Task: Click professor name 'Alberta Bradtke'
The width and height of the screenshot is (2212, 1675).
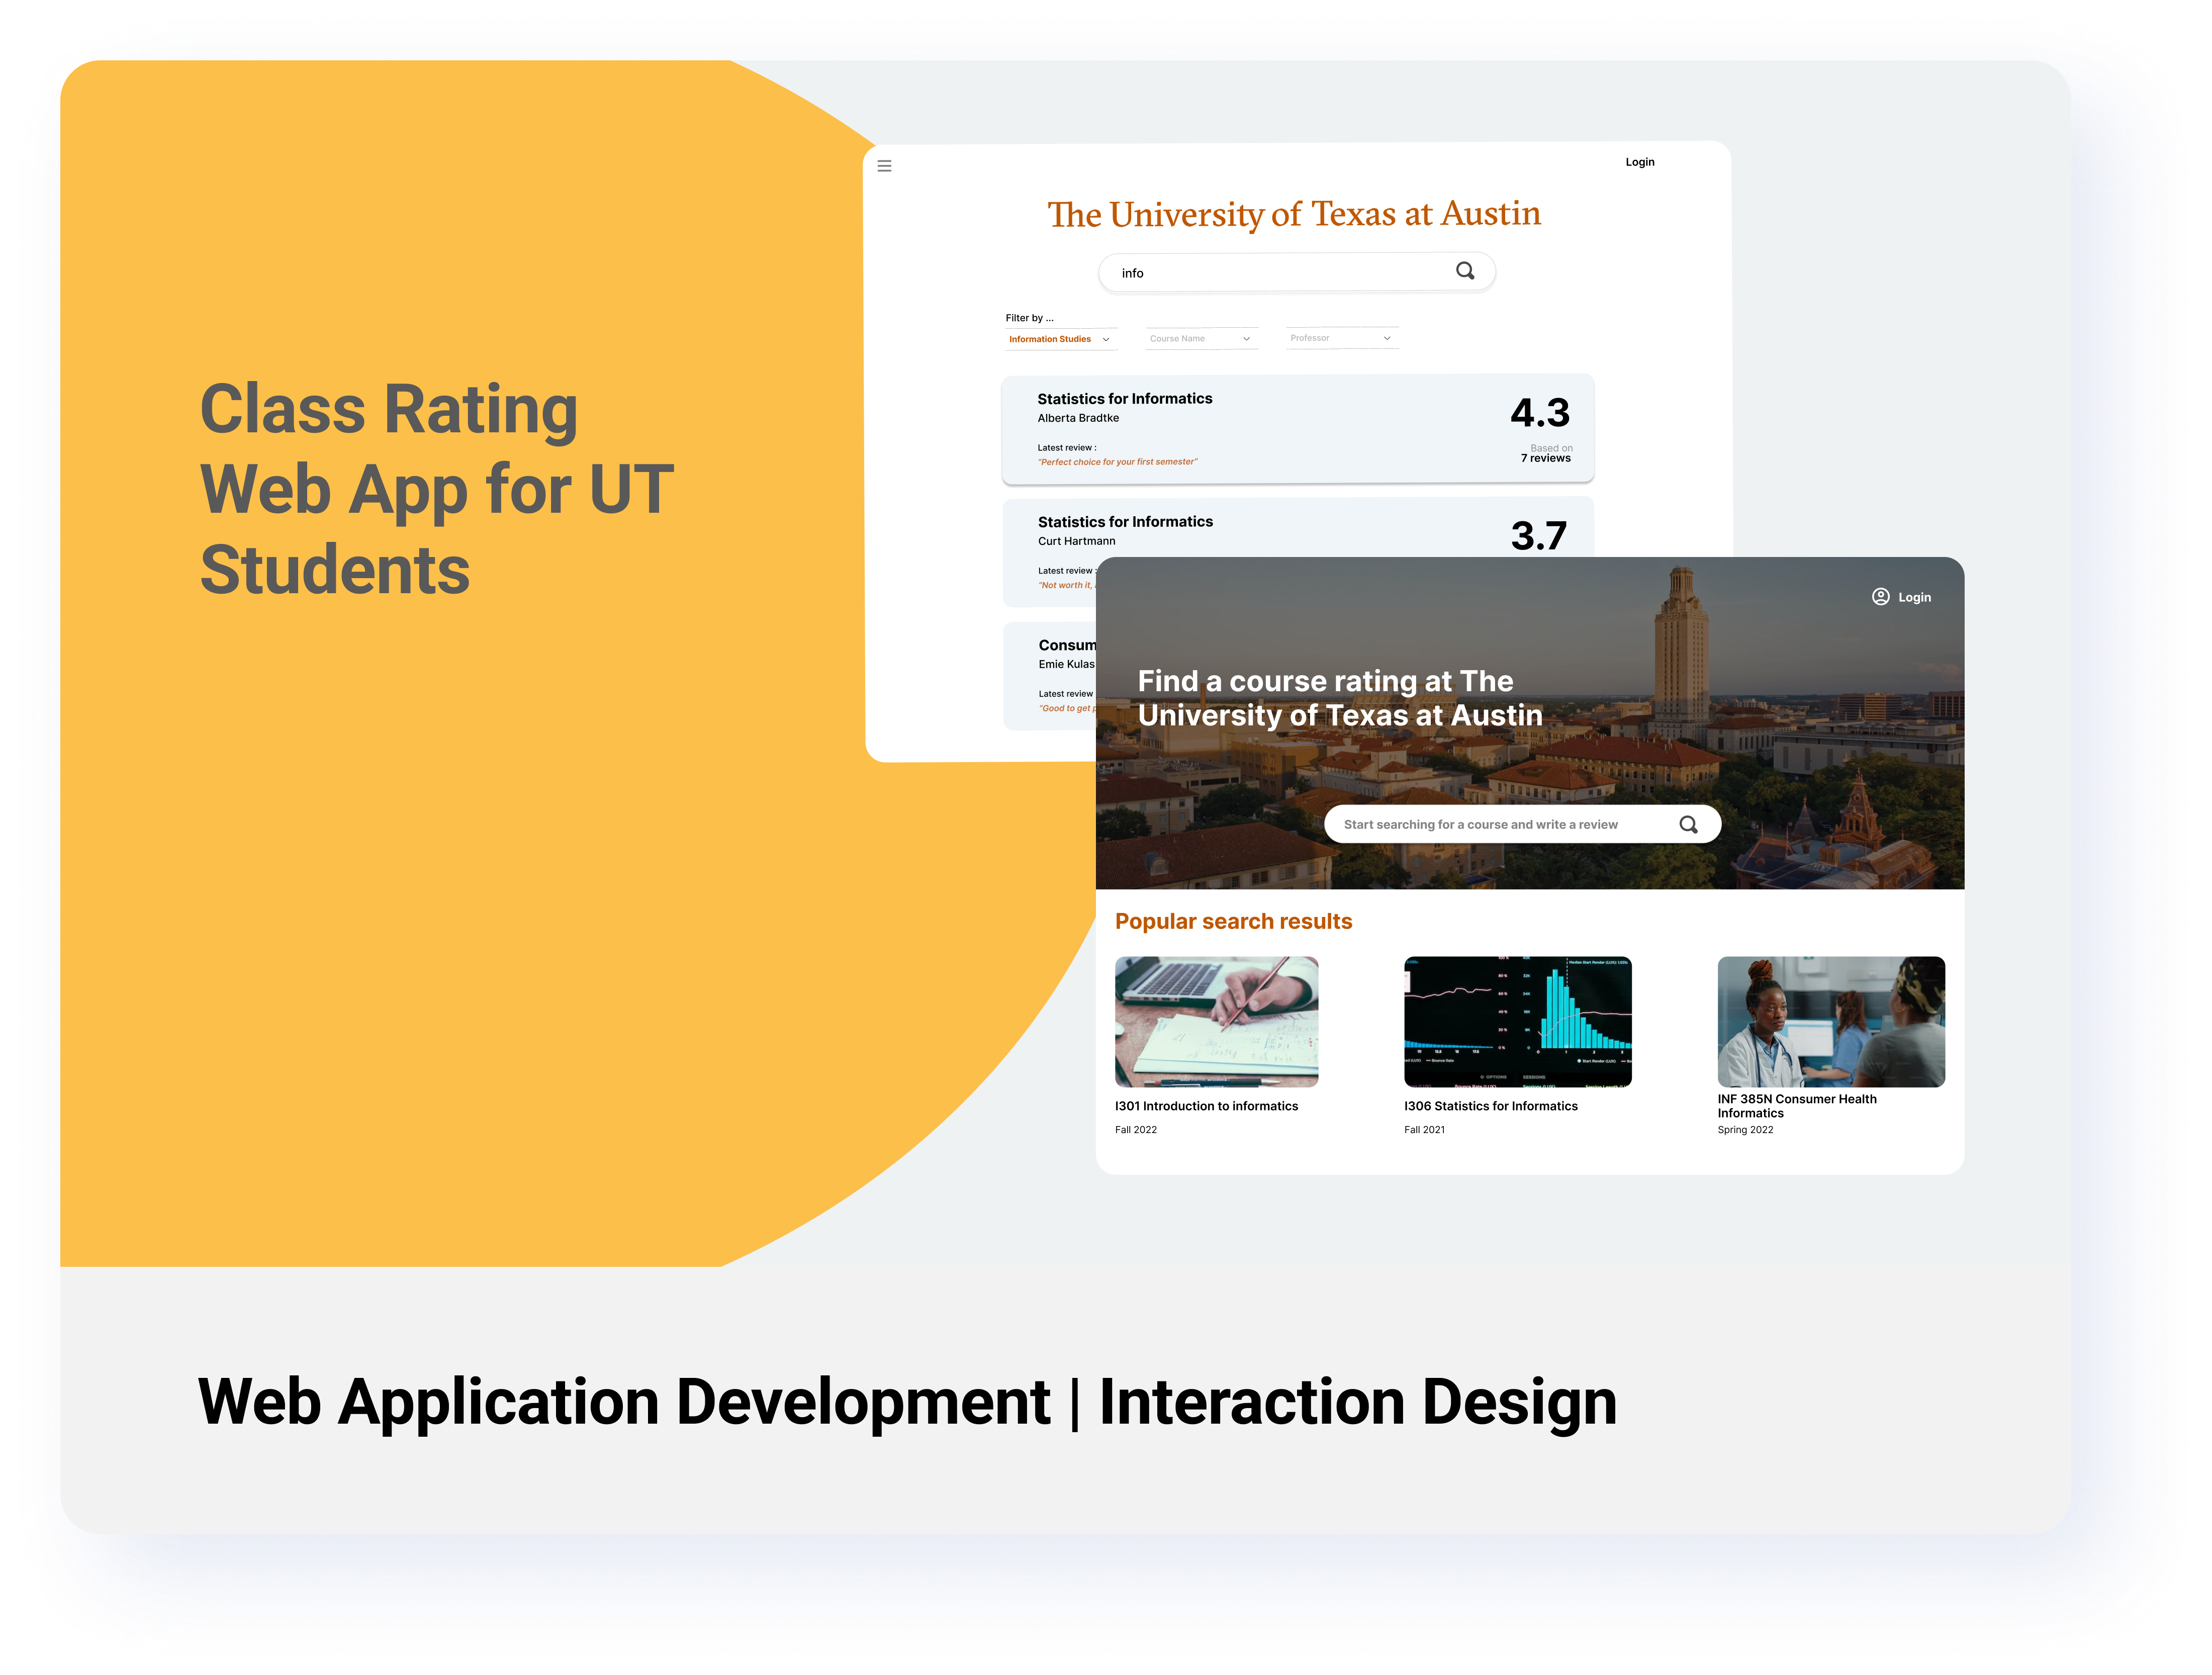Action: pos(1078,418)
